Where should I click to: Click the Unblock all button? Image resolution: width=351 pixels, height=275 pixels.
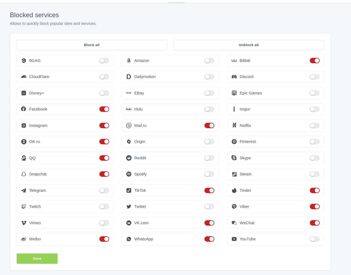point(249,45)
